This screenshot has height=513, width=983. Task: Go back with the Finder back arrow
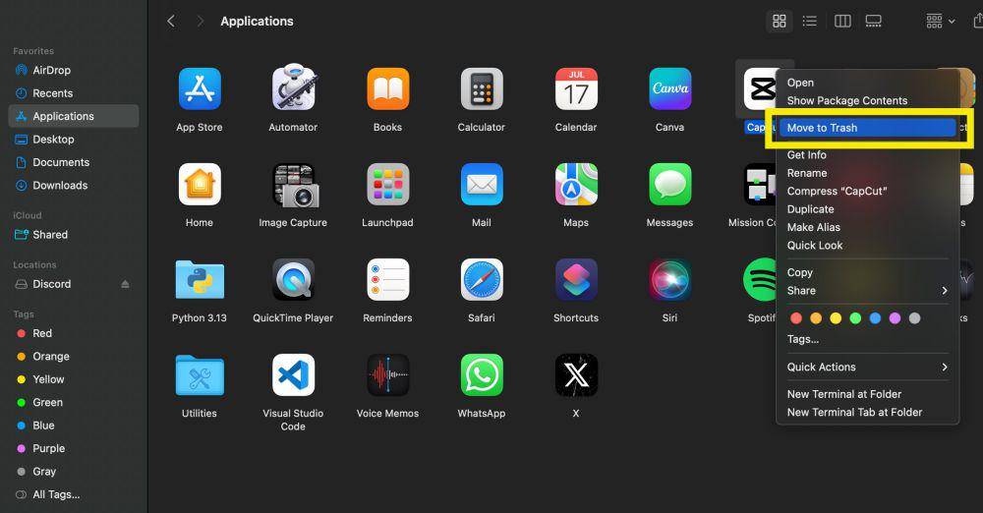[170, 22]
